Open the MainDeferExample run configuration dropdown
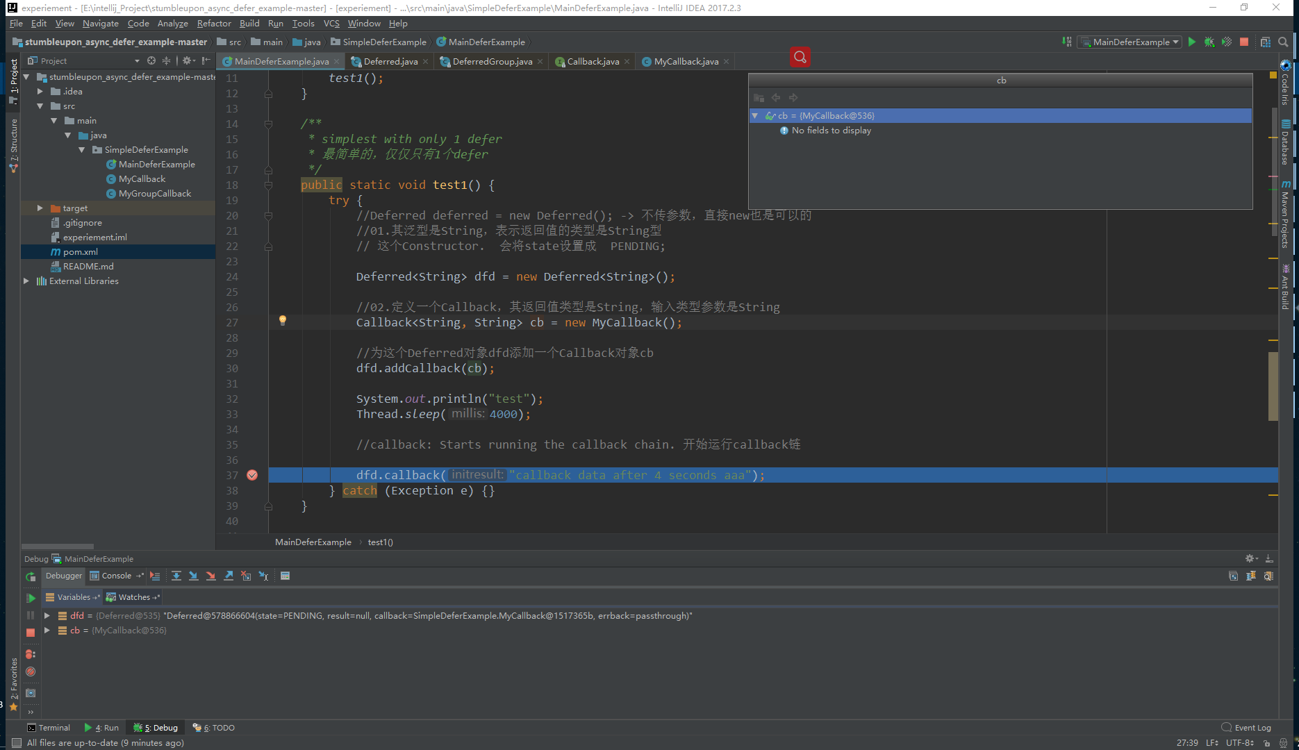Screen dimensions: 1299x750 [x=1130, y=42]
